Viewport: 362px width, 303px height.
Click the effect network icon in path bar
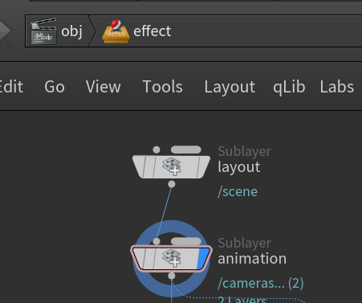116,31
